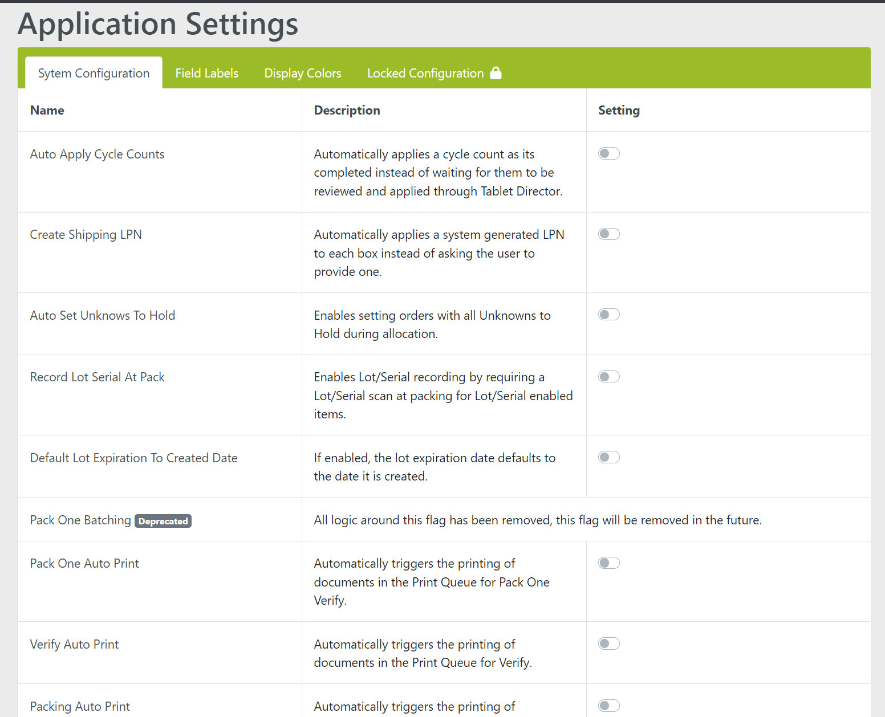Click the Name column header
885x717 pixels.
[x=47, y=111]
